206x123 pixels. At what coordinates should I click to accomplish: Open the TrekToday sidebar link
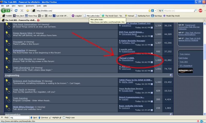[183, 58]
